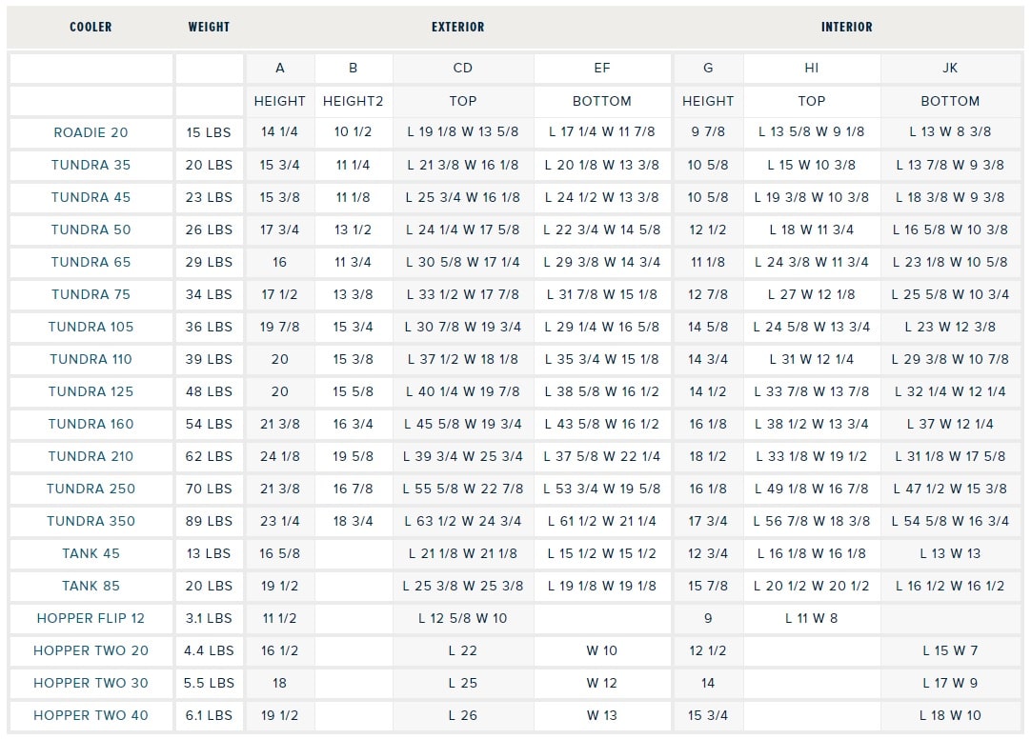
Task: Click the Tundra 35 cooler name
Action: (x=91, y=165)
